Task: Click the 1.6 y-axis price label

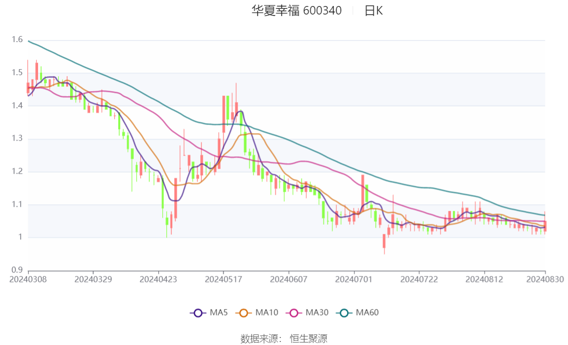Action: 17,40
